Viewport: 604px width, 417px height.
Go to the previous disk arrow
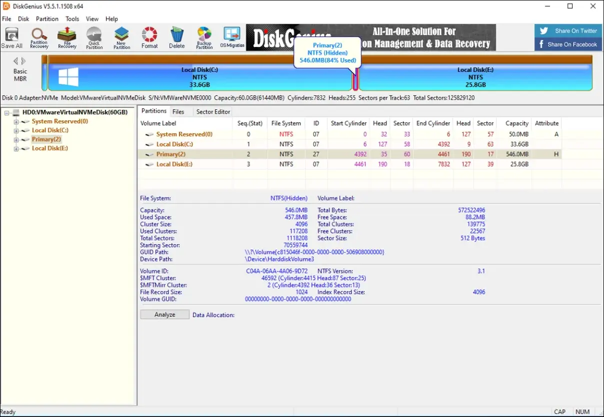click(16, 61)
